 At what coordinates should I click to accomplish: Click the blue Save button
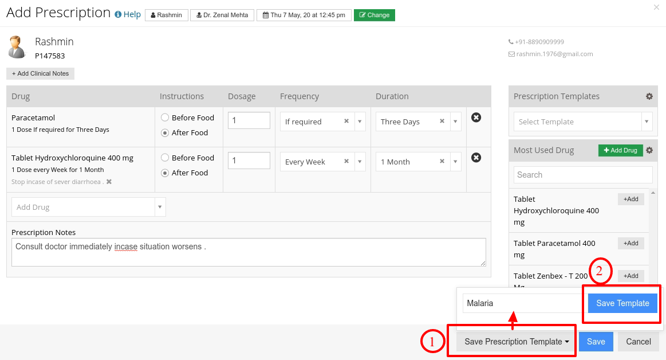click(x=596, y=342)
